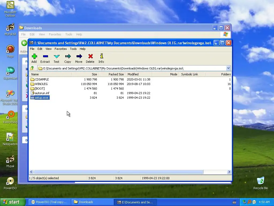Select the setup.exe file icon
This screenshot has width=274, height=206.
pyautogui.click(x=32, y=98)
